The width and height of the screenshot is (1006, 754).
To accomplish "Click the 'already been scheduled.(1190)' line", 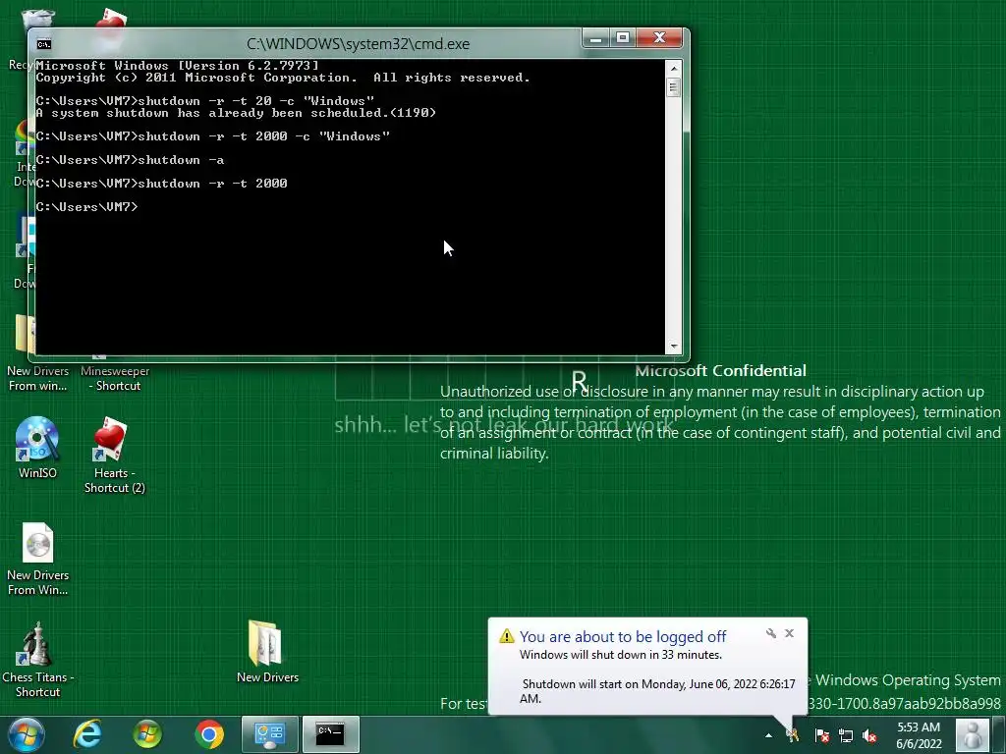I will tap(236, 113).
